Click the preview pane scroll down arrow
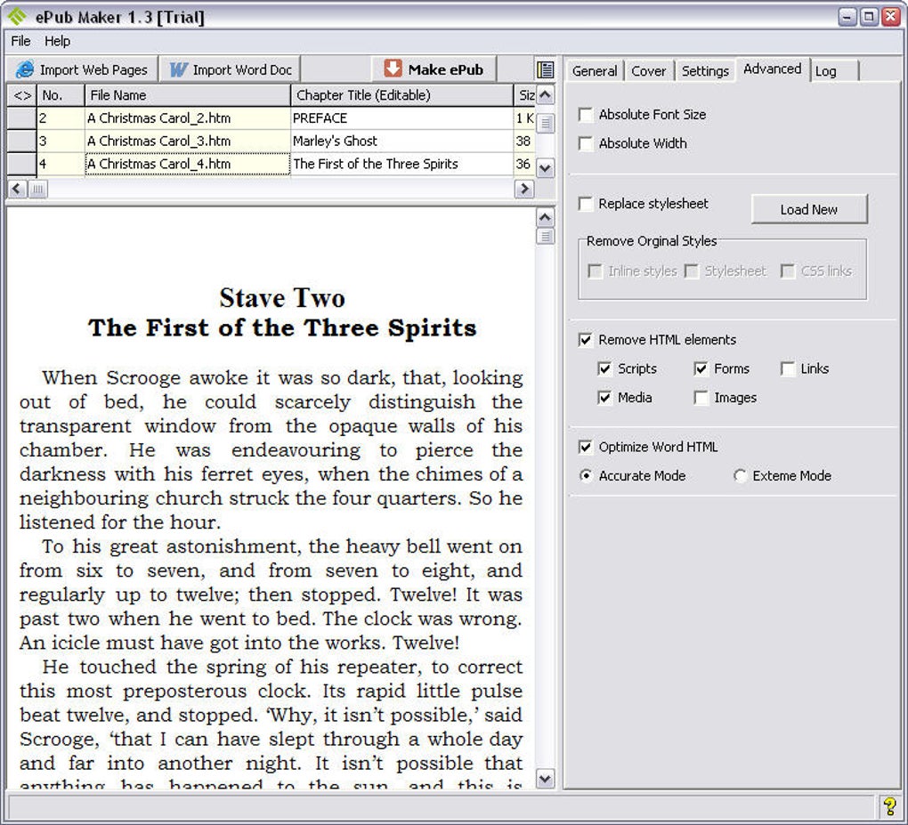The image size is (908, 825). [x=545, y=779]
